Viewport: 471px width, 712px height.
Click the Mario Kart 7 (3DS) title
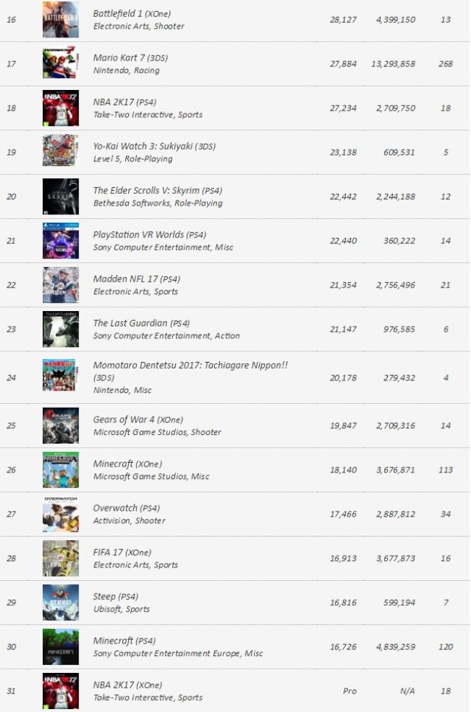(116, 58)
